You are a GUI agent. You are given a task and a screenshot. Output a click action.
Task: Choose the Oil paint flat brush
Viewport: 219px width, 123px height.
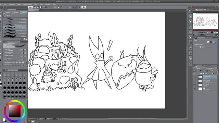tap(14, 31)
